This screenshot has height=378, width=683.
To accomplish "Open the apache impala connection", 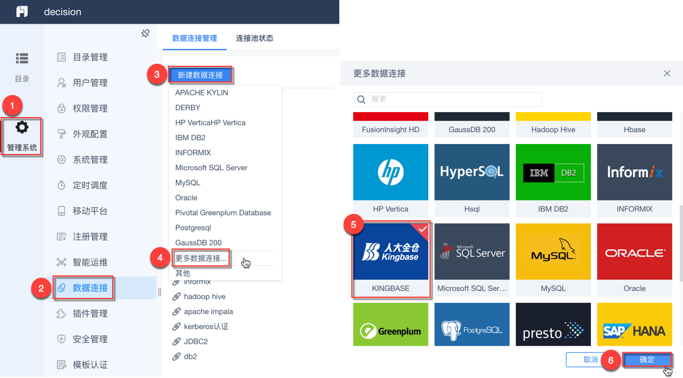I will (x=203, y=312).
